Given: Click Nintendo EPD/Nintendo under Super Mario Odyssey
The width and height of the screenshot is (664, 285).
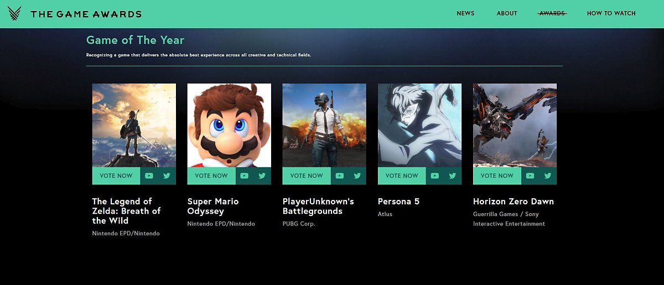Looking at the screenshot, I should 221,224.
